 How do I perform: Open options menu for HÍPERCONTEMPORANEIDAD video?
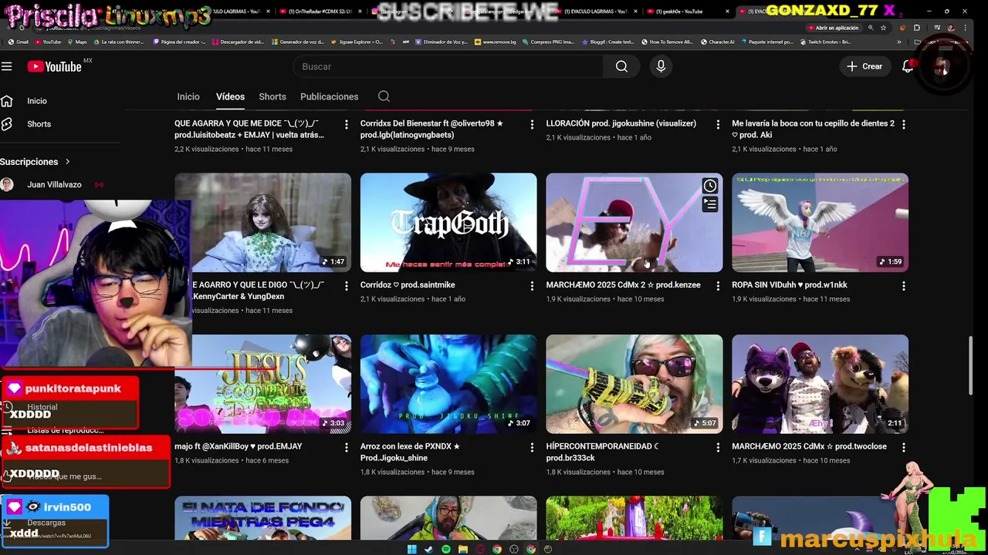click(x=718, y=447)
